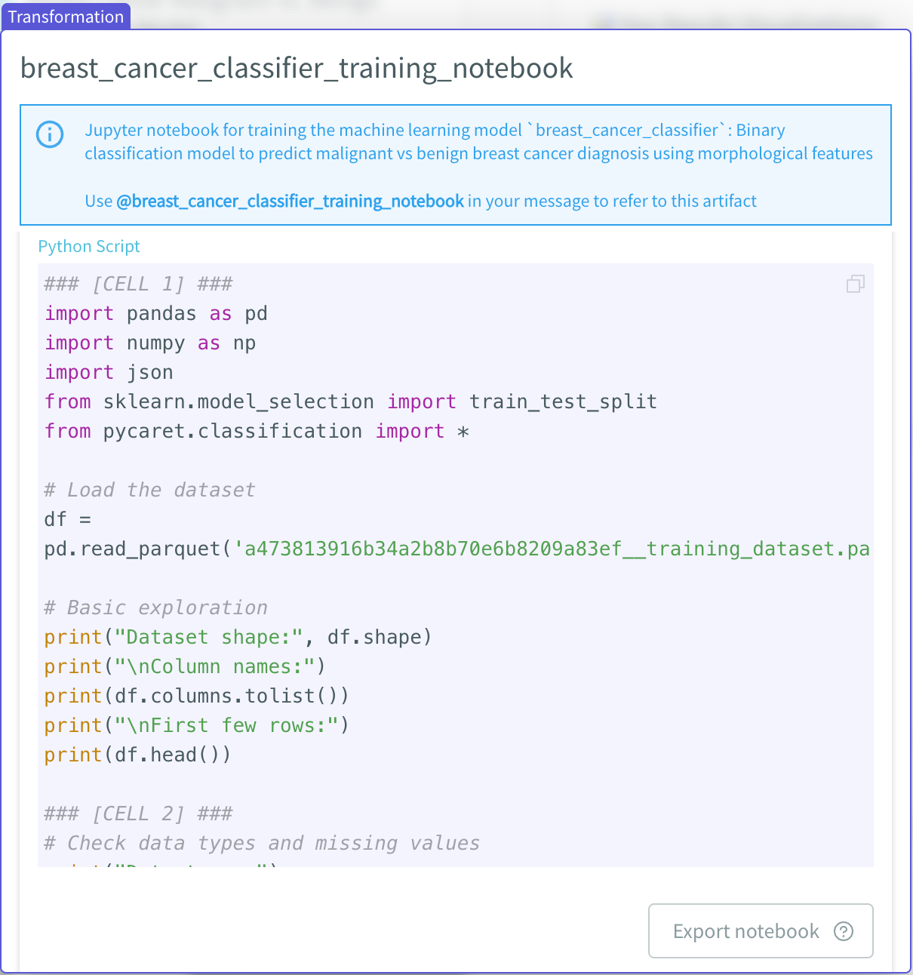Click the print(df.head()) line
The height and width of the screenshot is (975, 913).
click(137, 755)
